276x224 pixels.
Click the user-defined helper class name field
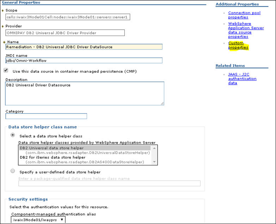tap(109, 183)
